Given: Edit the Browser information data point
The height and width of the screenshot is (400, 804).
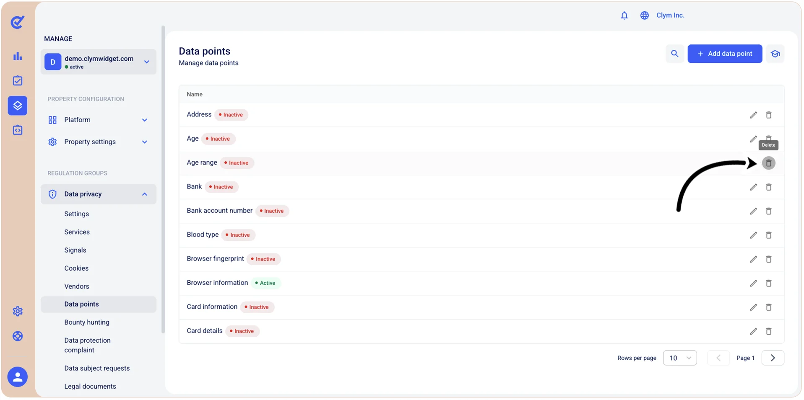Looking at the screenshot, I should (753, 284).
